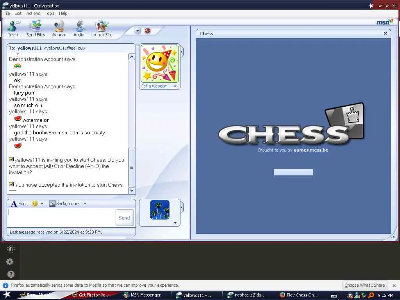Viewport: 400px width, 300px height.
Task: Open the Edit menu
Action: click(x=18, y=13)
